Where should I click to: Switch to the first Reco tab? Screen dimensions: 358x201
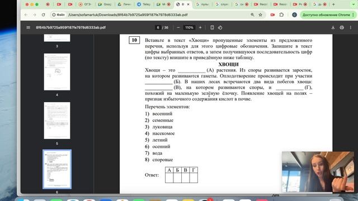261,4
